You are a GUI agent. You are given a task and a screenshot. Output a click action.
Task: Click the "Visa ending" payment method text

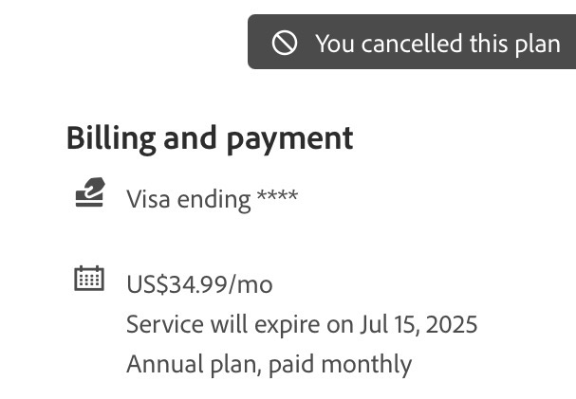point(190,199)
